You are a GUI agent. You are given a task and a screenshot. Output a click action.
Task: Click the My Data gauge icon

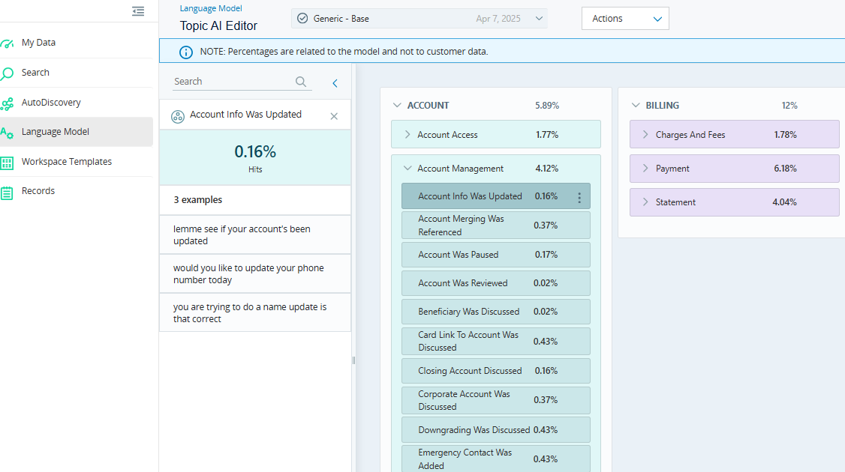click(x=8, y=43)
